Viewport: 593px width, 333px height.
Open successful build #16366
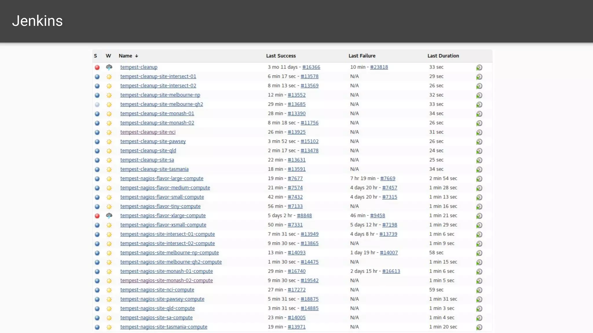click(x=311, y=67)
